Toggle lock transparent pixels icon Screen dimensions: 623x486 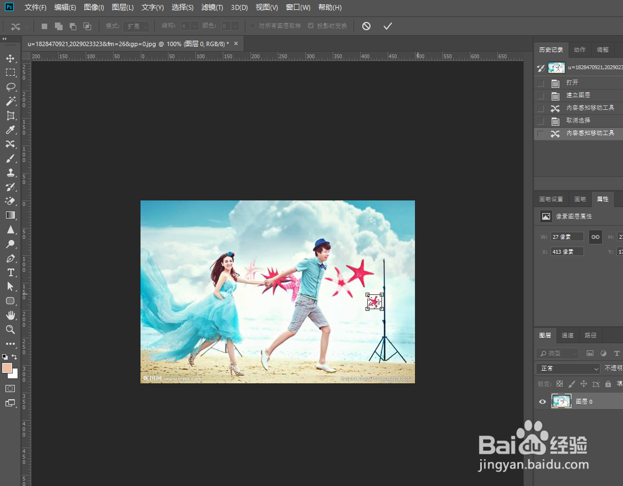coord(559,384)
